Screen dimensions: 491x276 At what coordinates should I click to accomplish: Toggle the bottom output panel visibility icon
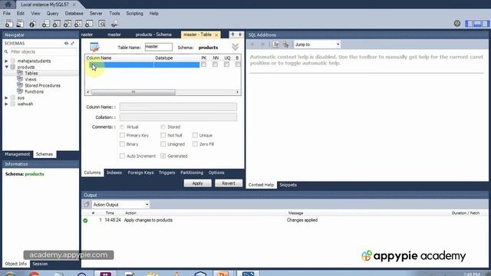tap(477, 24)
